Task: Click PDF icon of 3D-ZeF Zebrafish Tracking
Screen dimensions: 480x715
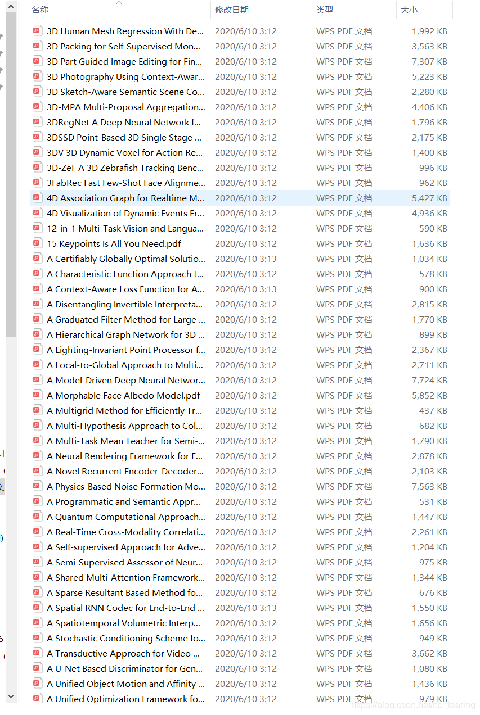Action: [37, 168]
